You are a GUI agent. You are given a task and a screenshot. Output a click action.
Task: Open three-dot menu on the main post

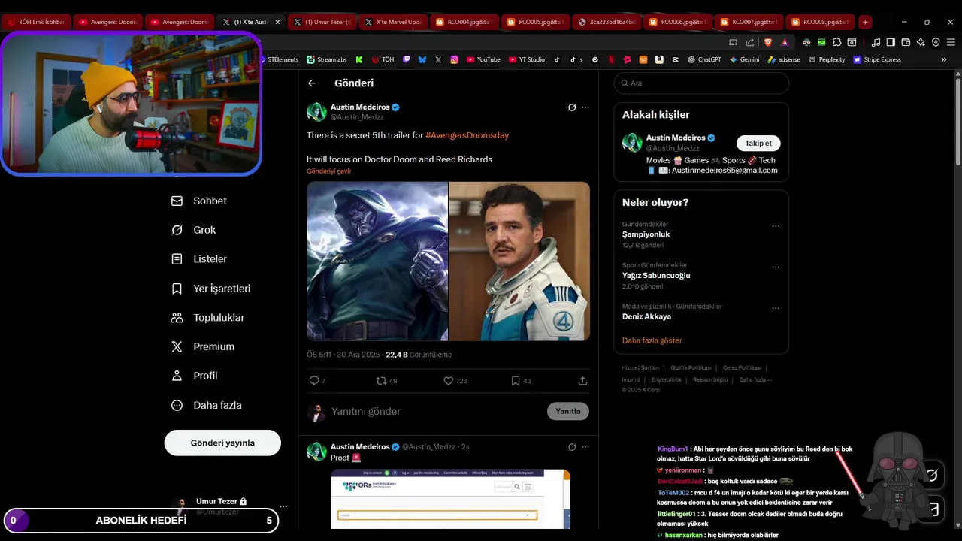coord(585,107)
